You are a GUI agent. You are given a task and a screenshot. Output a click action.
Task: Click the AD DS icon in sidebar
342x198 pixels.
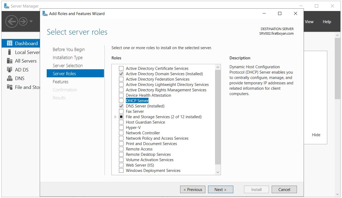pyautogui.click(x=10, y=70)
